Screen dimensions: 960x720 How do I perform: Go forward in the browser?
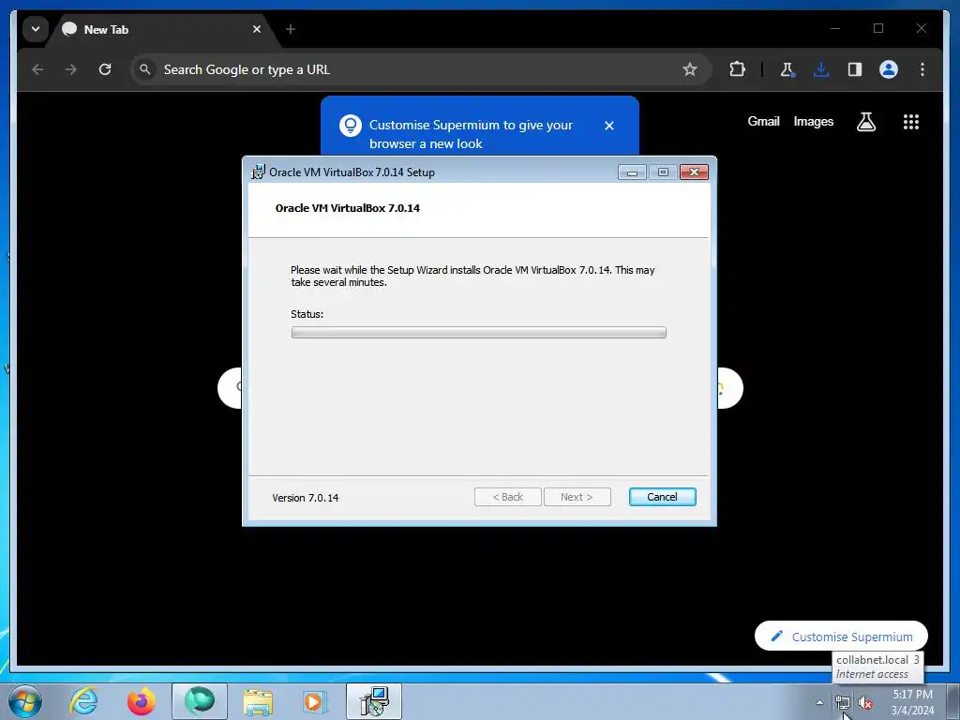click(71, 69)
